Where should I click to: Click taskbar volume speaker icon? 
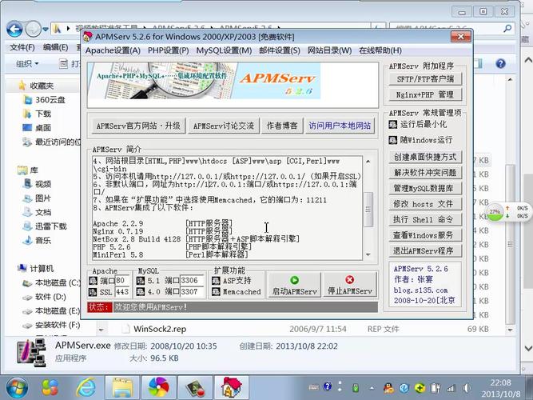467,388
